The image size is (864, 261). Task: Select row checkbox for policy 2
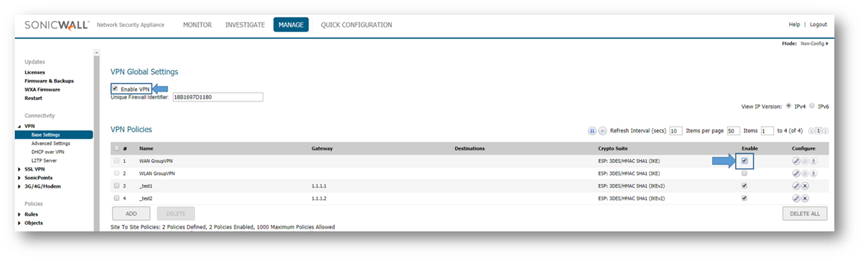[x=117, y=173]
